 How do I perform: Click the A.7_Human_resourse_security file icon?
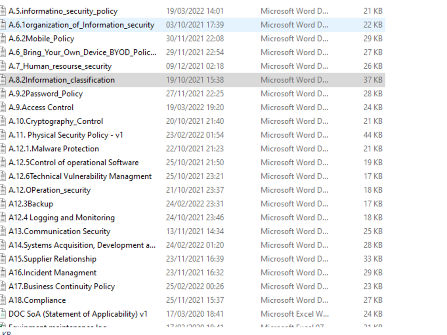3,66
